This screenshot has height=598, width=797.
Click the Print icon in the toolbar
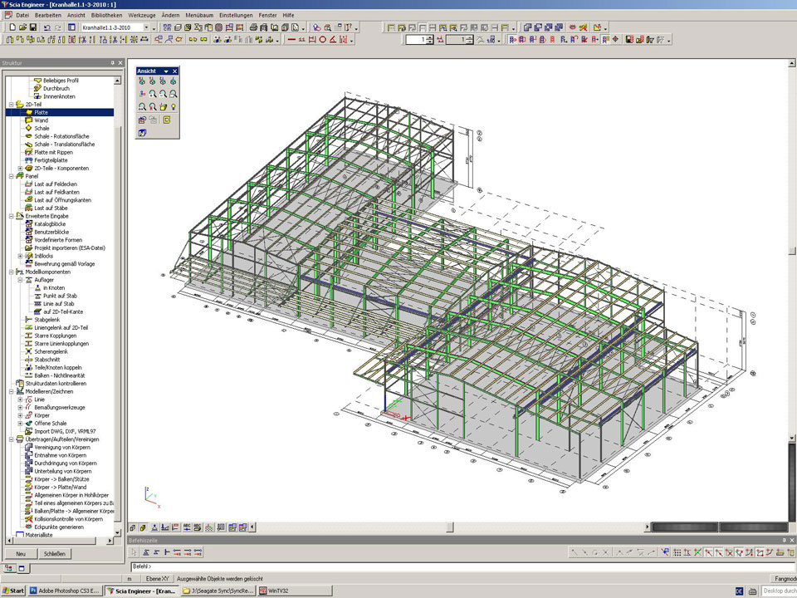[252, 27]
